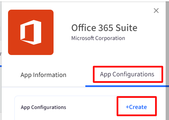
Task: Select the Office 365 Suite title text
Action: (104, 28)
